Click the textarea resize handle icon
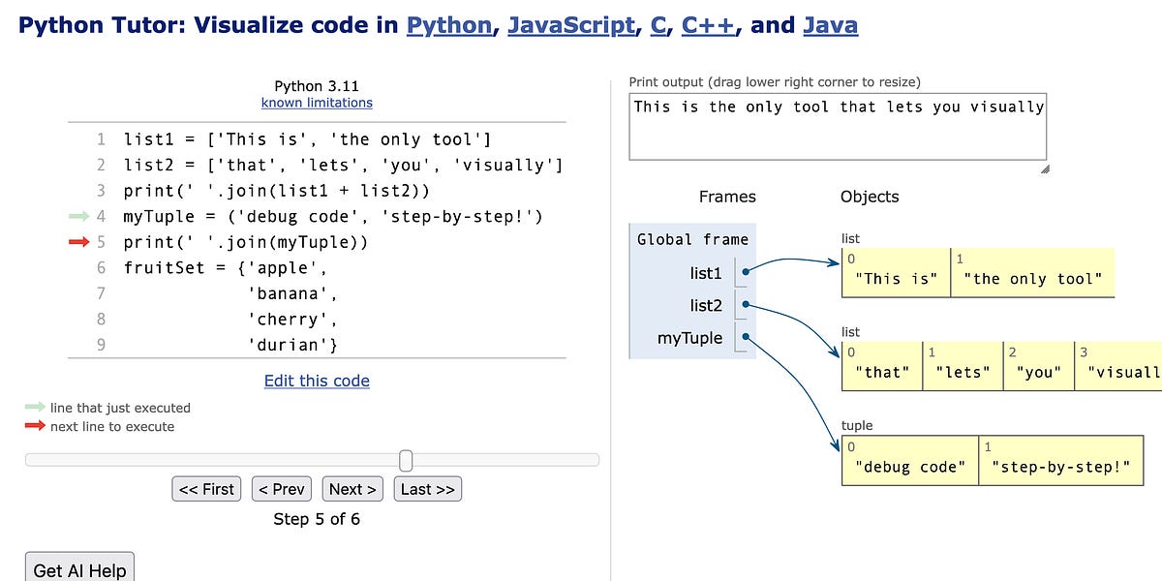The image size is (1162, 581). (x=1044, y=168)
